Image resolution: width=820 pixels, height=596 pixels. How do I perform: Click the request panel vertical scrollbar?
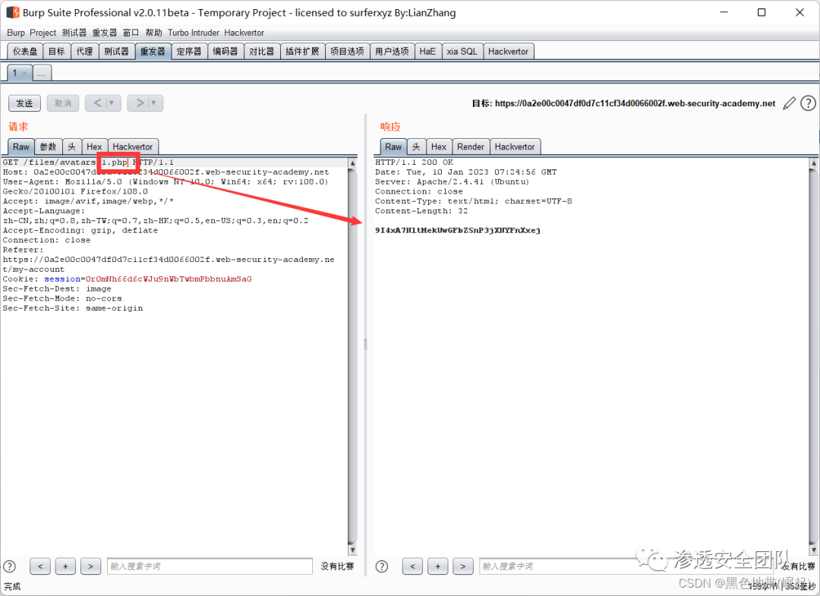click(x=352, y=357)
